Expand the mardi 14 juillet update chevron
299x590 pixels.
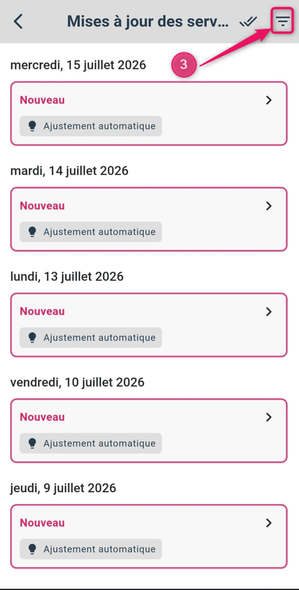pyautogui.click(x=268, y=206)
